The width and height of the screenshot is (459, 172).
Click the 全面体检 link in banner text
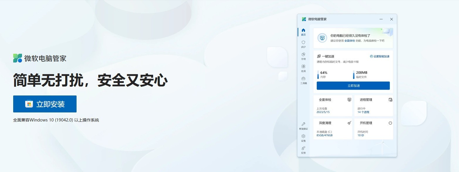(x=350, y=41)
